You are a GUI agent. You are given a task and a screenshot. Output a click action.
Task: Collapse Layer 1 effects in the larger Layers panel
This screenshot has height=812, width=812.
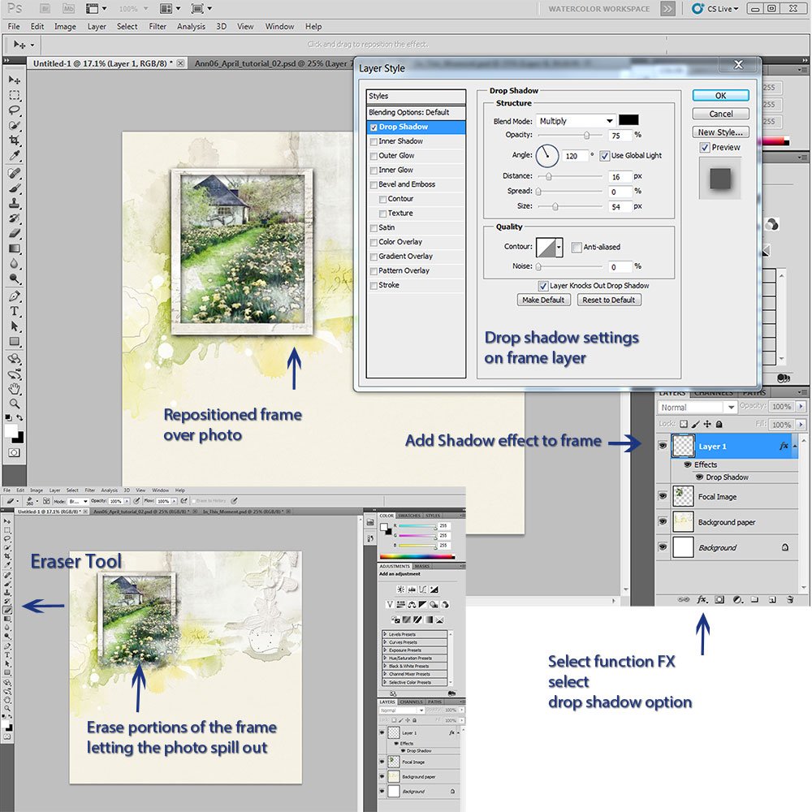(795, 447)
